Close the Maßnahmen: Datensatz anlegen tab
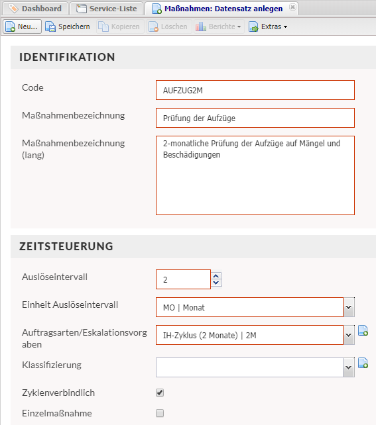Screen dimensions: 376x425 (x=292, y=7)
